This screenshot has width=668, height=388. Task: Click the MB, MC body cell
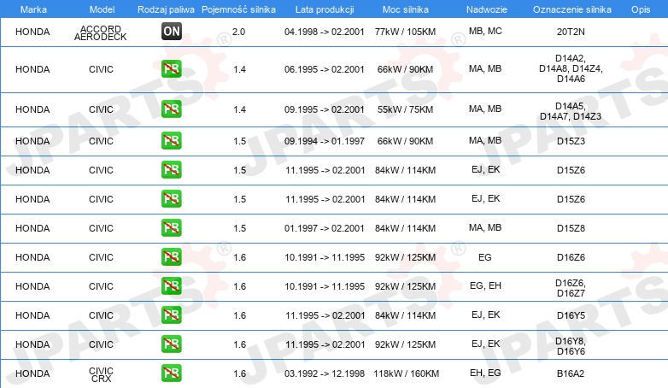click(x=485, y=31)
